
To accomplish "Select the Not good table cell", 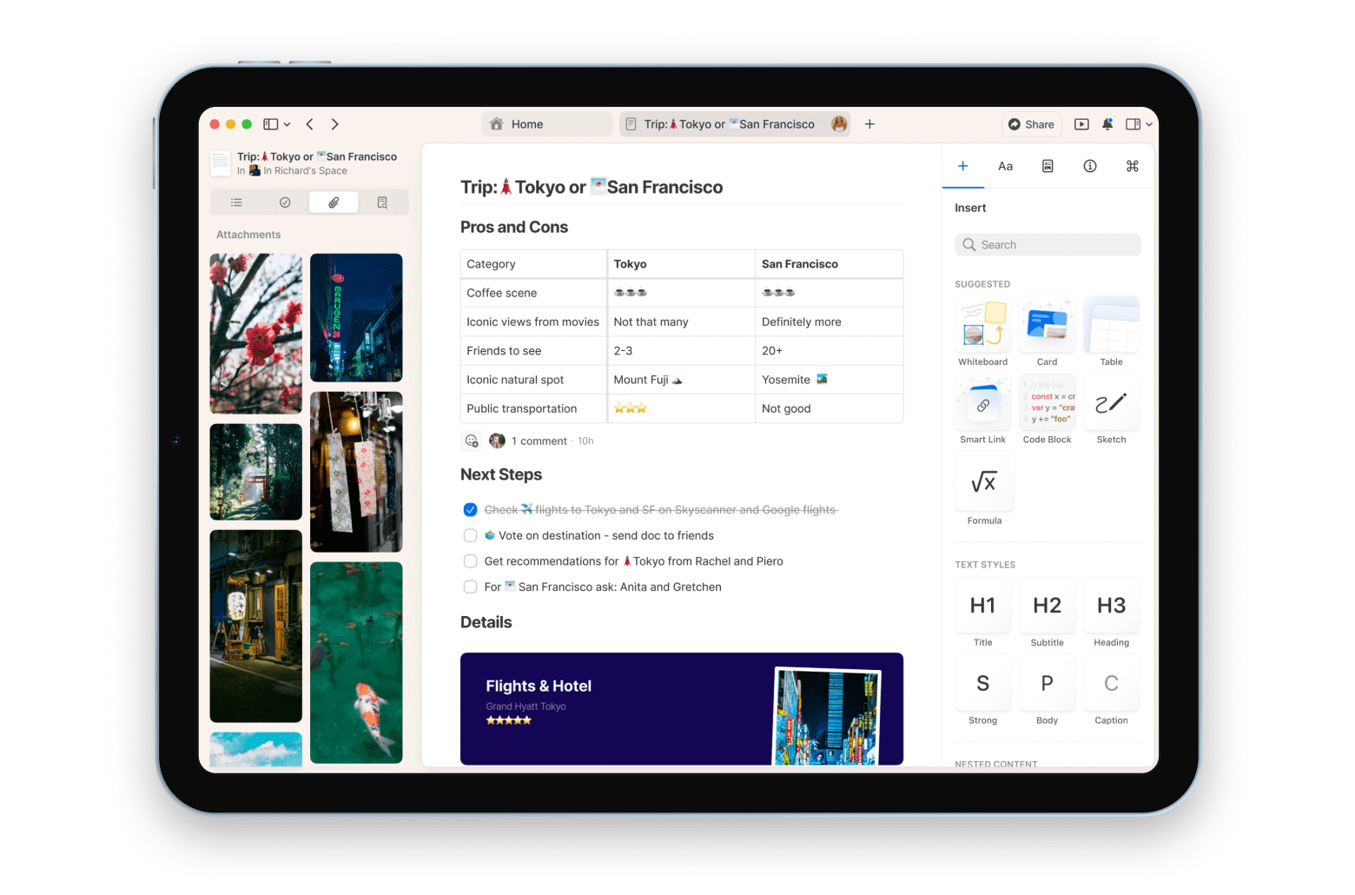I will 830,408.
